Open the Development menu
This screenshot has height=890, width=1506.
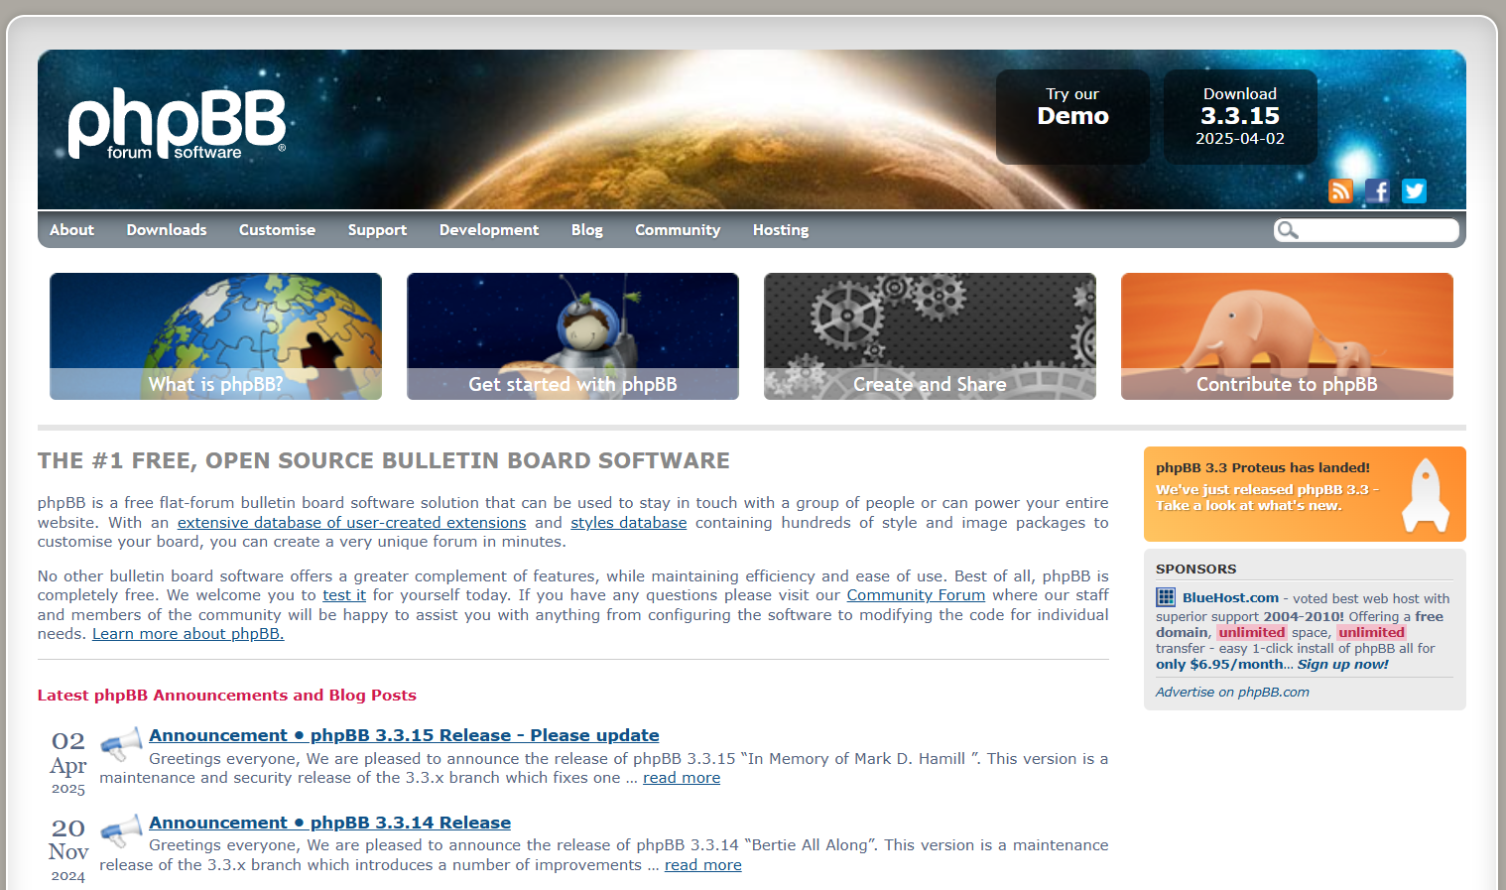pyautogui.click(x=489, y=229)
